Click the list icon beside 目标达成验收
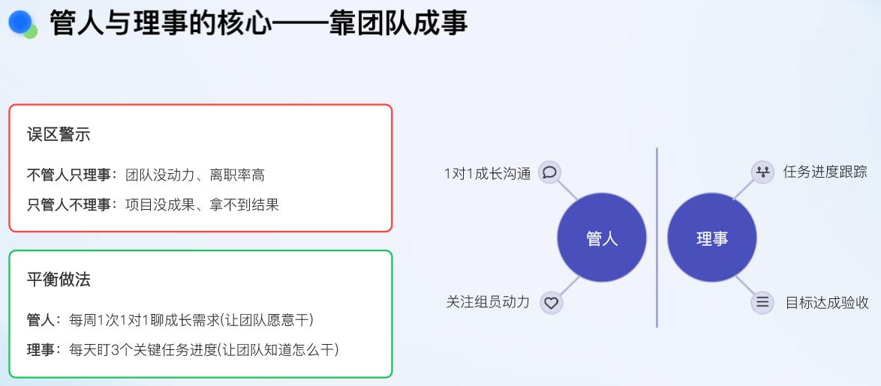Viewport: 881px width, 386px height. (x=762, y=303)
